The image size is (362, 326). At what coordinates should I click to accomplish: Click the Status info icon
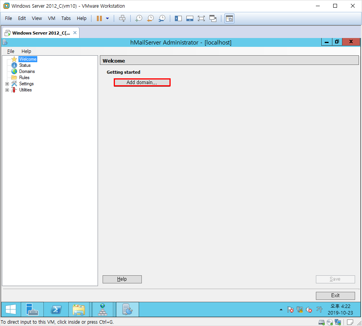(14, 65)
